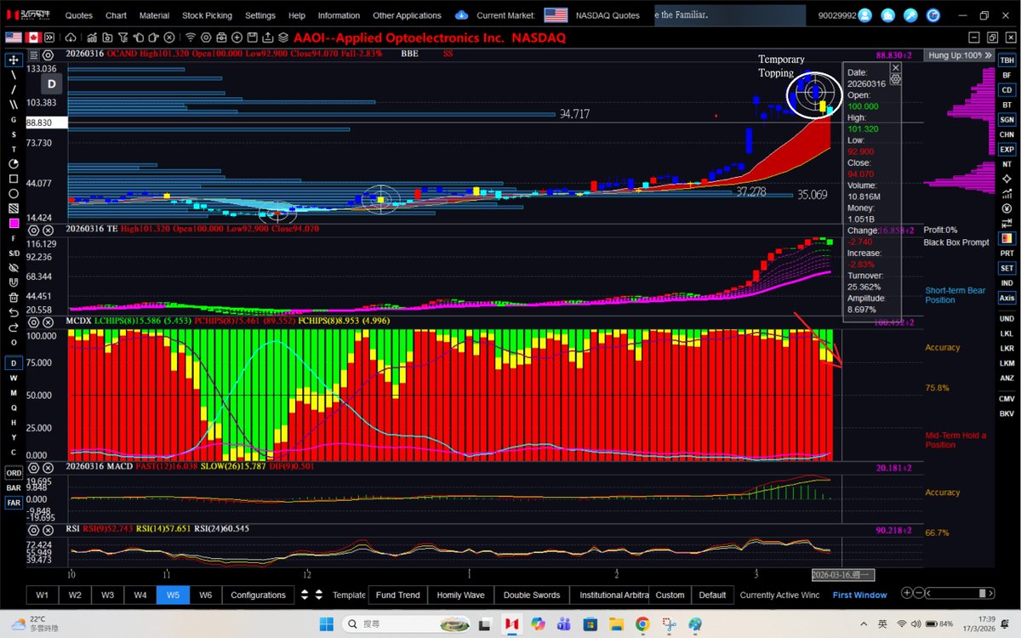
Task: Click the microphone icon in title bar
Action: coord(910,15)
